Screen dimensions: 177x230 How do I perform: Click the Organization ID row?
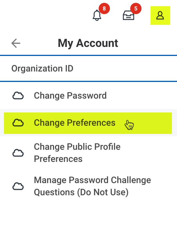point(42,69)
